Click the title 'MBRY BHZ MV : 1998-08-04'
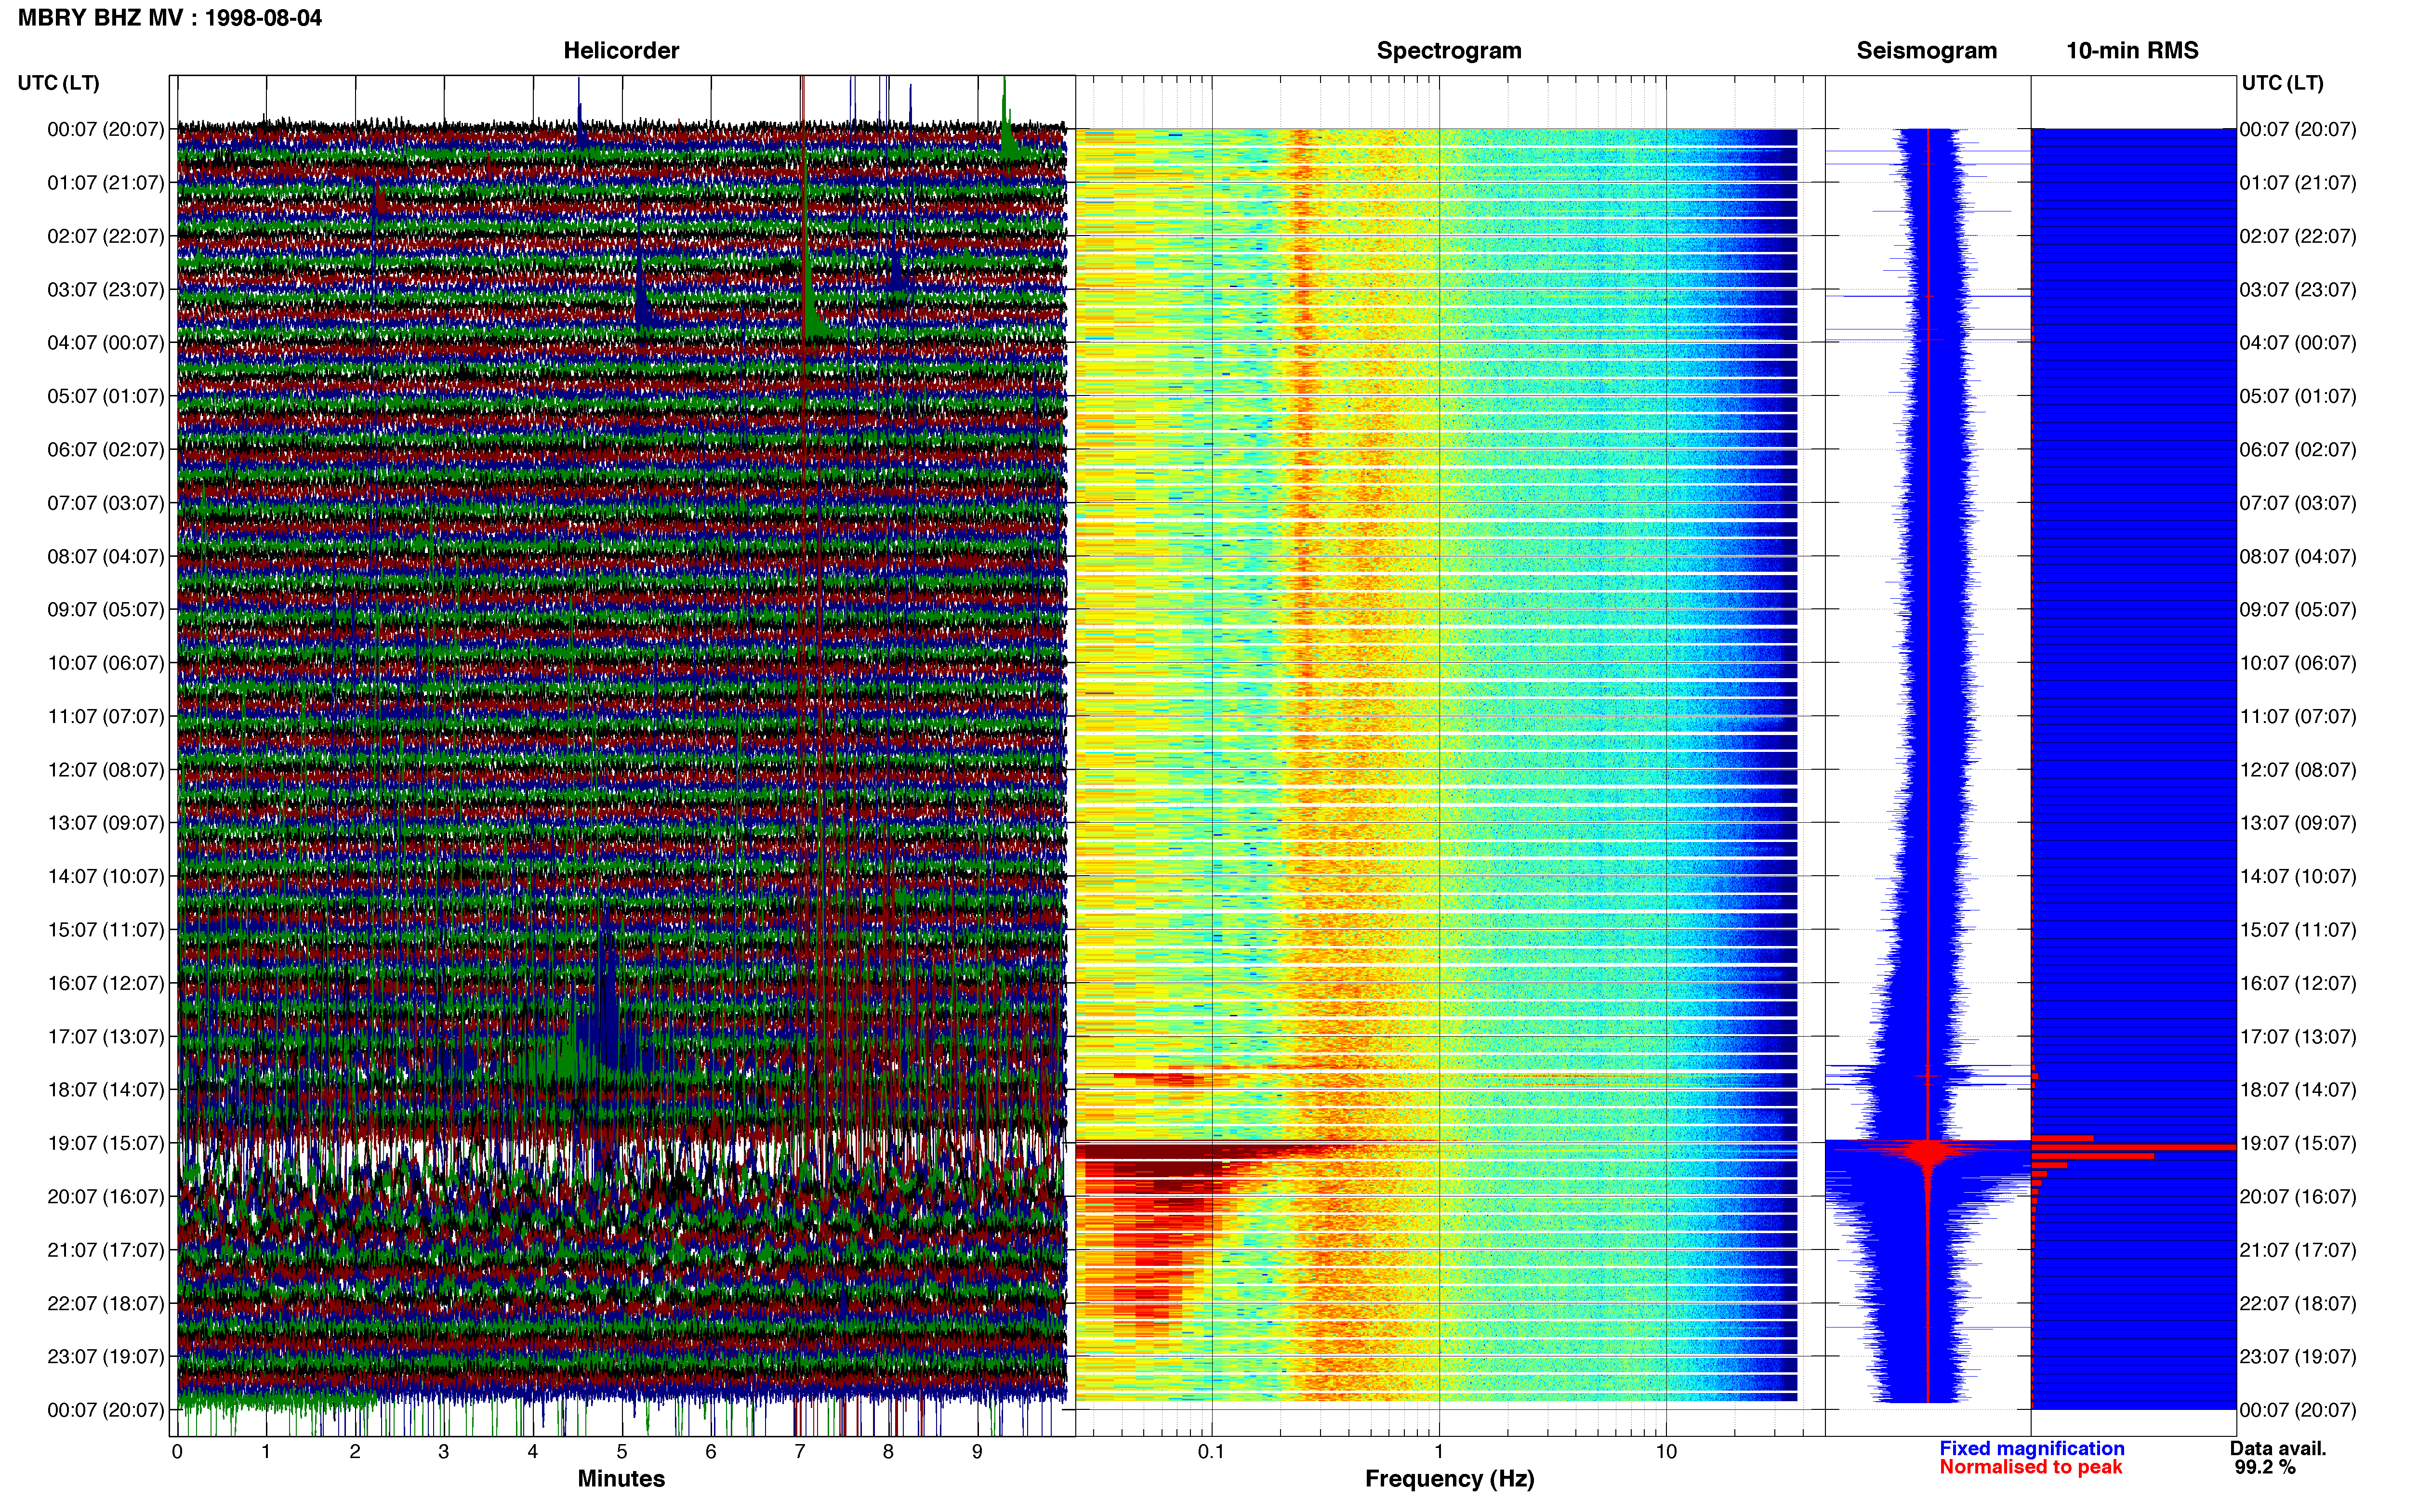2418x1512 pixels. pyautogui.click(x=170, y=18)
